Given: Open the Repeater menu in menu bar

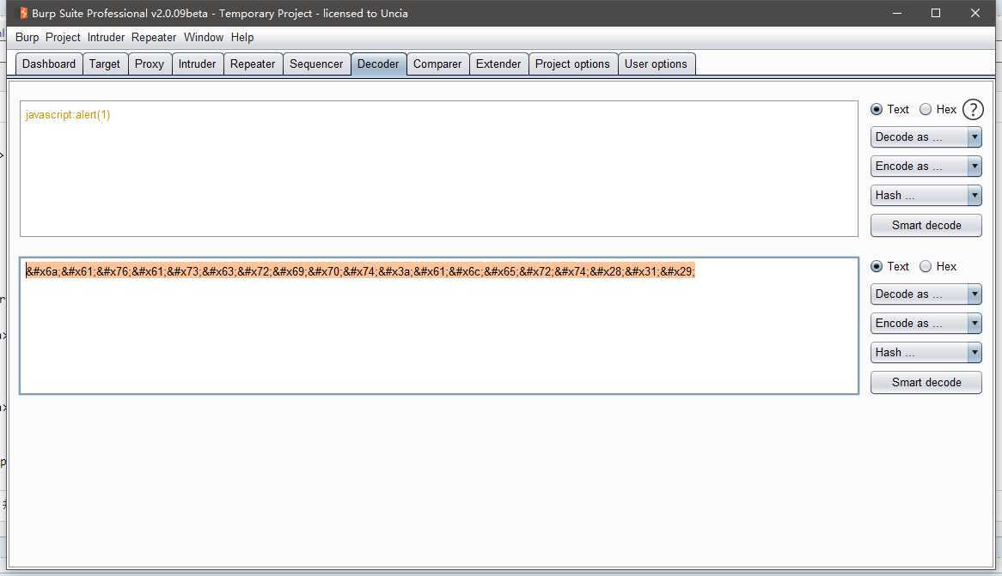Looking at the screenshot, I should click(x=153, y=38).
